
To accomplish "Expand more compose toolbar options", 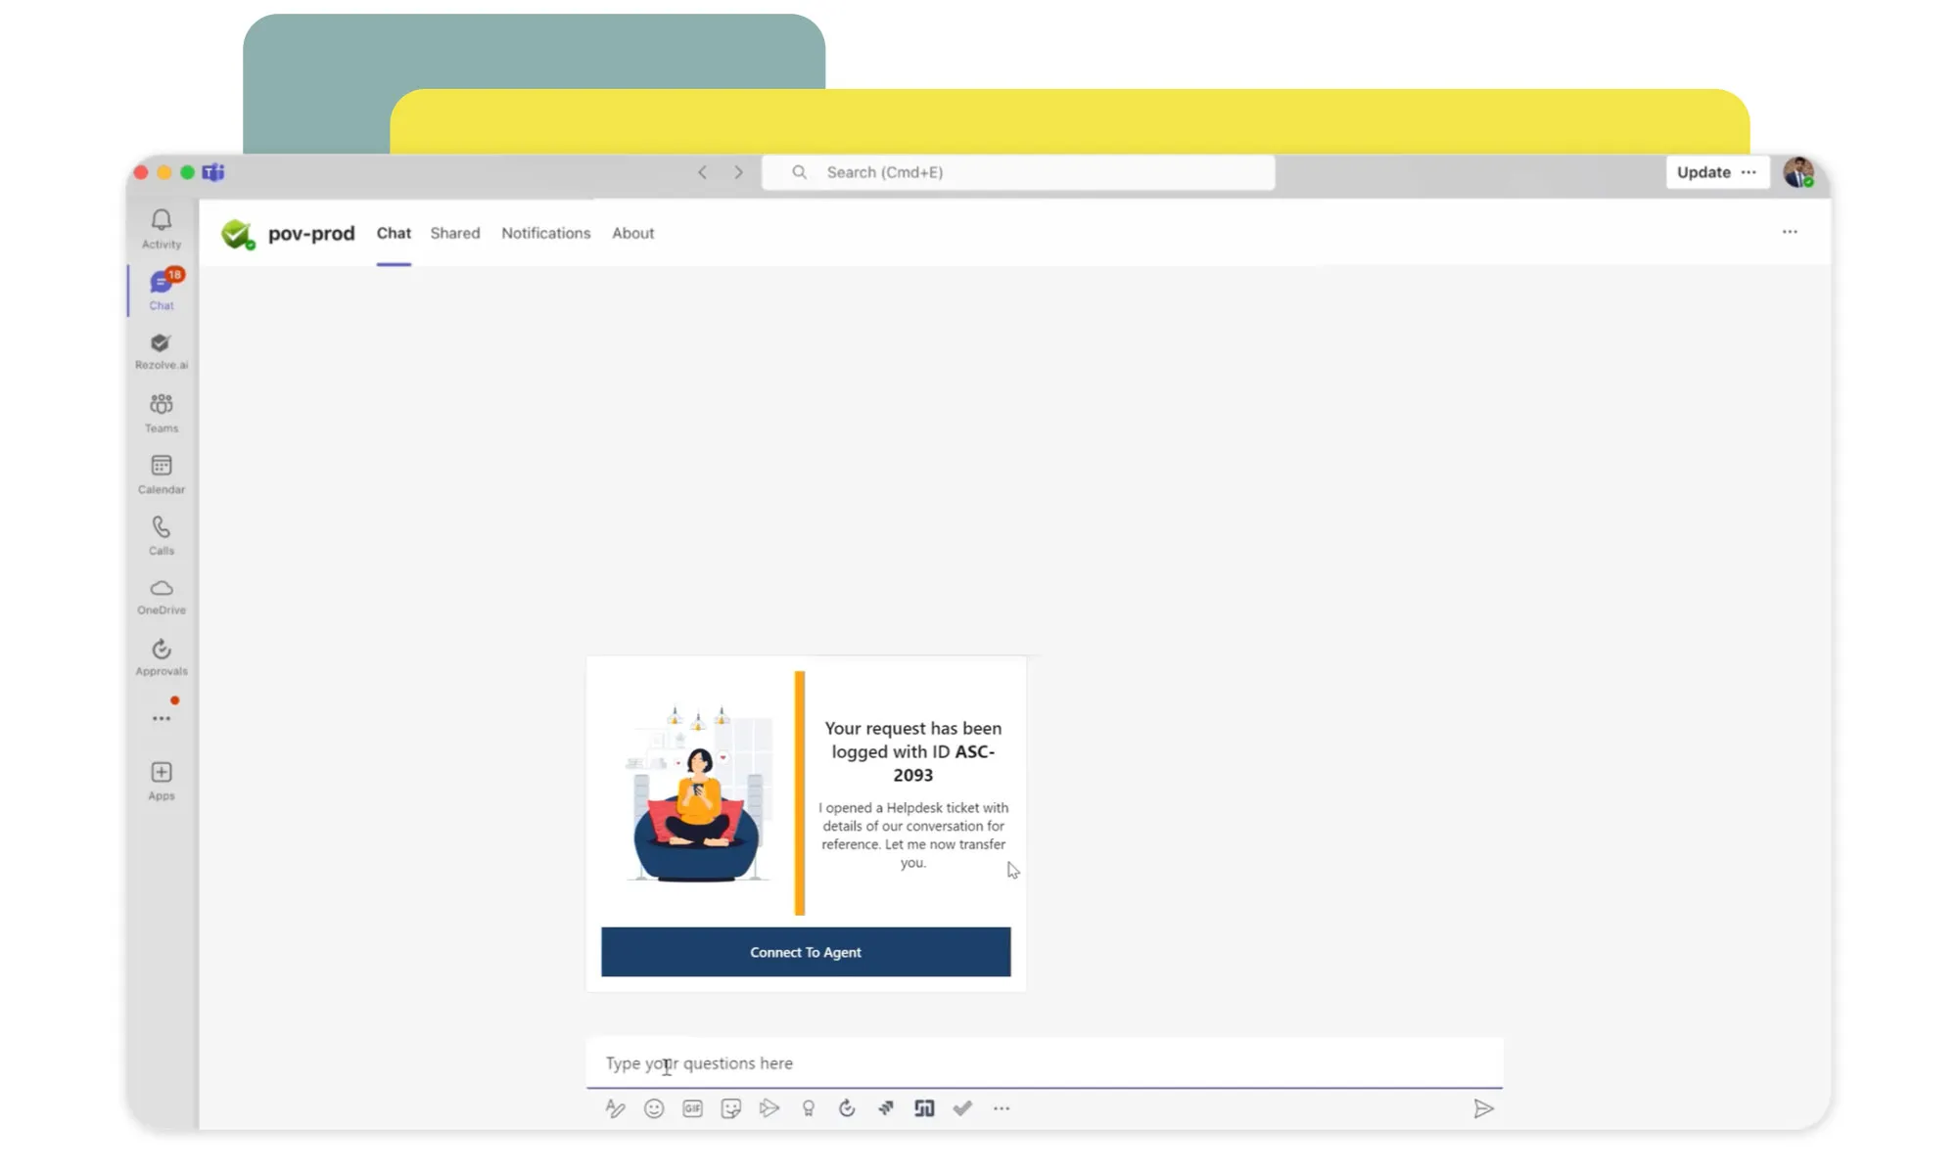I will 1001,1108.
